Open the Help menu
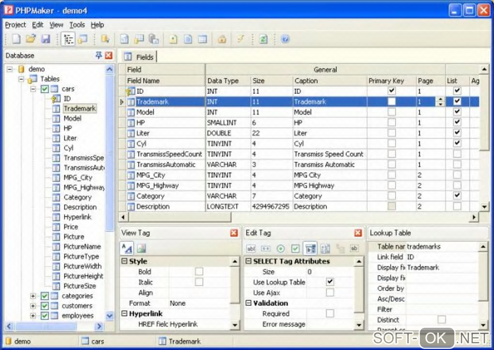Viewport: 494px width, 350px height. pyautogui.click(x=97, y=25)
